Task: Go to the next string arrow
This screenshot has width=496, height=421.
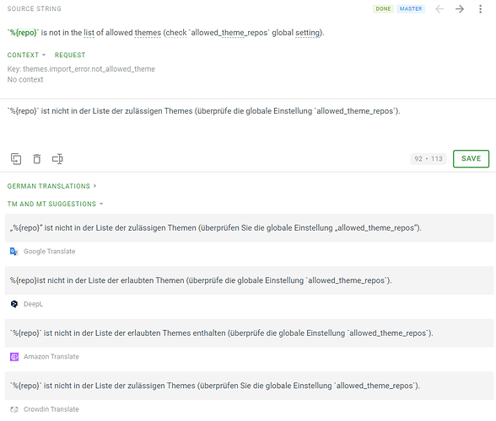Action: pos(460,9)
